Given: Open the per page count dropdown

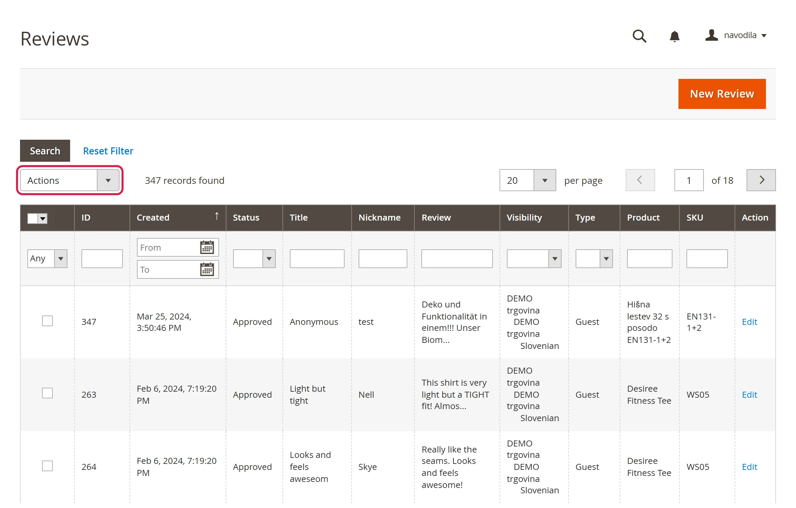Looking at the screenshot, I should [528, 180].
